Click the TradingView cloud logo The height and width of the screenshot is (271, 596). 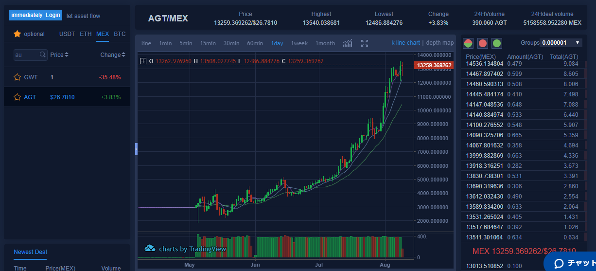click(x=150, y=249)
